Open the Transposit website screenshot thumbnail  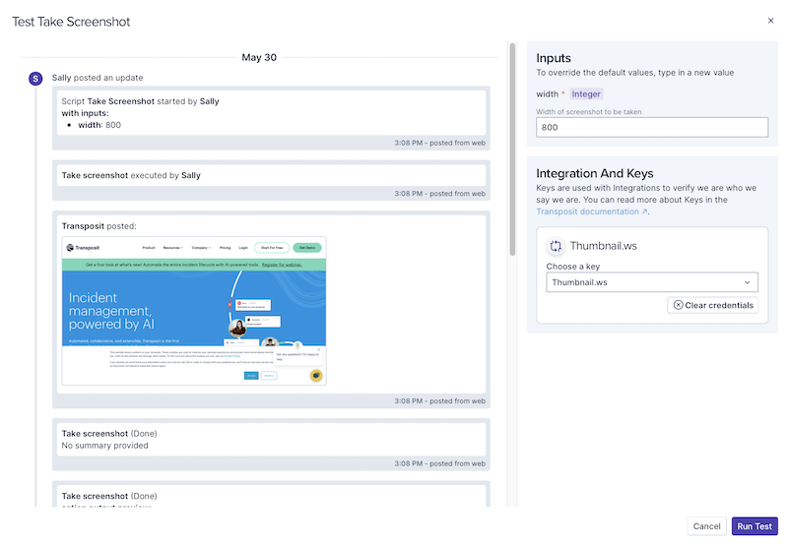(194, 311)
